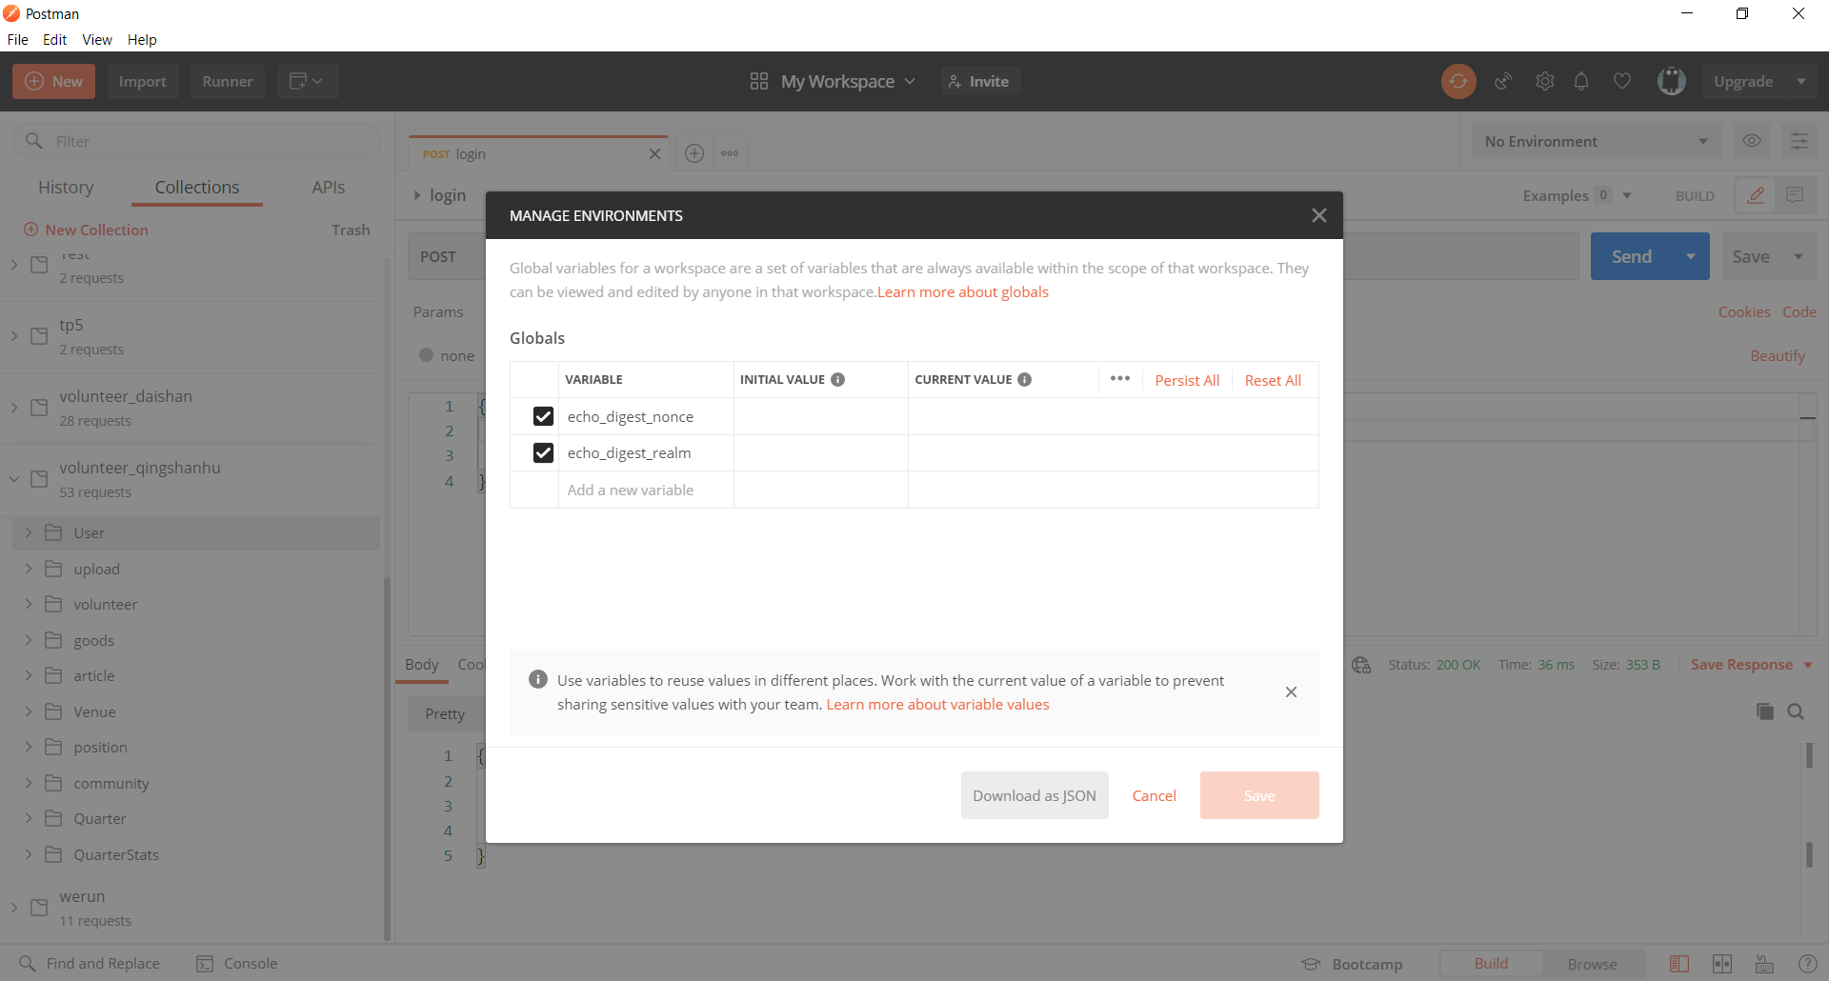Uncheck the echo_digest_realm variable checkbox
The width and height of the screenshot is (1829, 981).
pos(543,453)
